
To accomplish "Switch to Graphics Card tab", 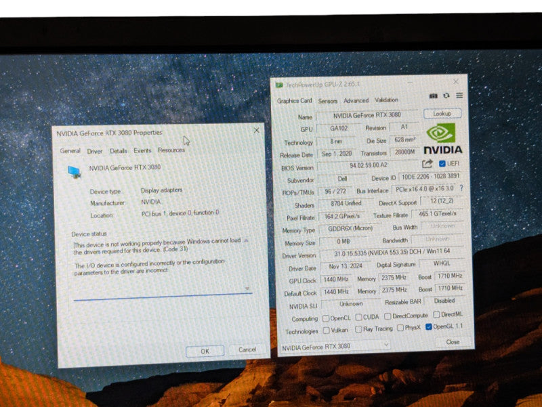I will tap(294, 101).
